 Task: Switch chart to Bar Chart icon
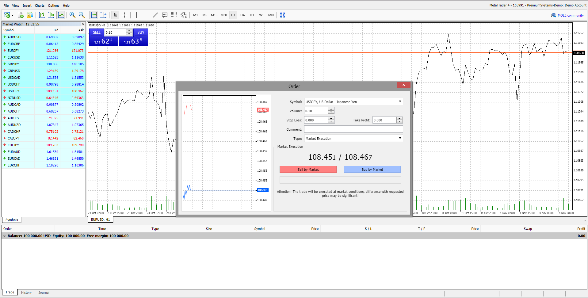point(42,15)
